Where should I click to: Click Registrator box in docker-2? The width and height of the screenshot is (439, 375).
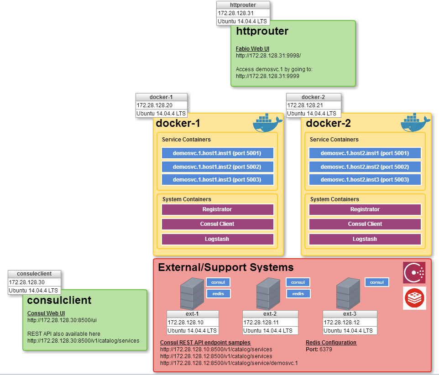pyautogui.click(x=365, y=209)
